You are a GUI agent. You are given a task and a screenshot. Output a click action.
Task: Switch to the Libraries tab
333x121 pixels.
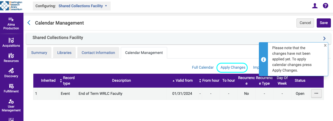tap(64, 53)
